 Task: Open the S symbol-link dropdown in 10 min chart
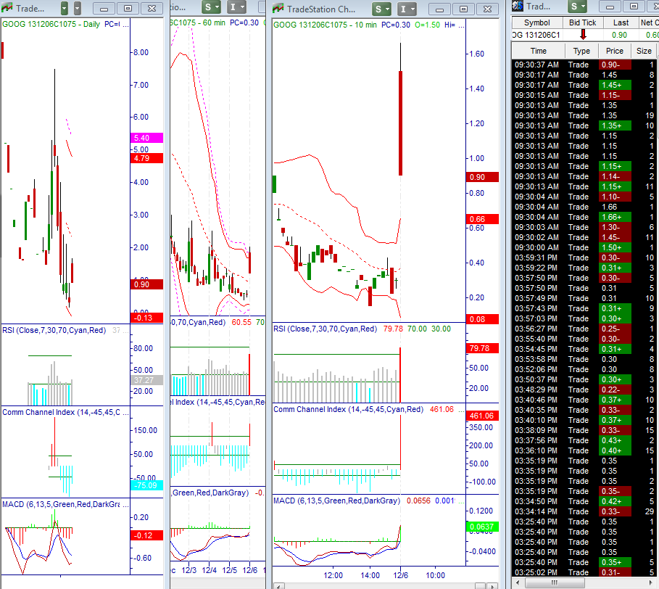tap(382, 9)
